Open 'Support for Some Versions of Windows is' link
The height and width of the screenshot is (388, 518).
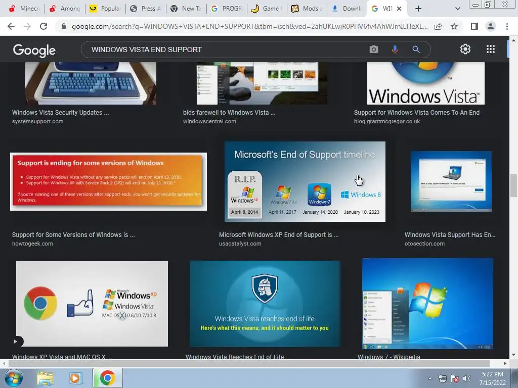point(73,235)
